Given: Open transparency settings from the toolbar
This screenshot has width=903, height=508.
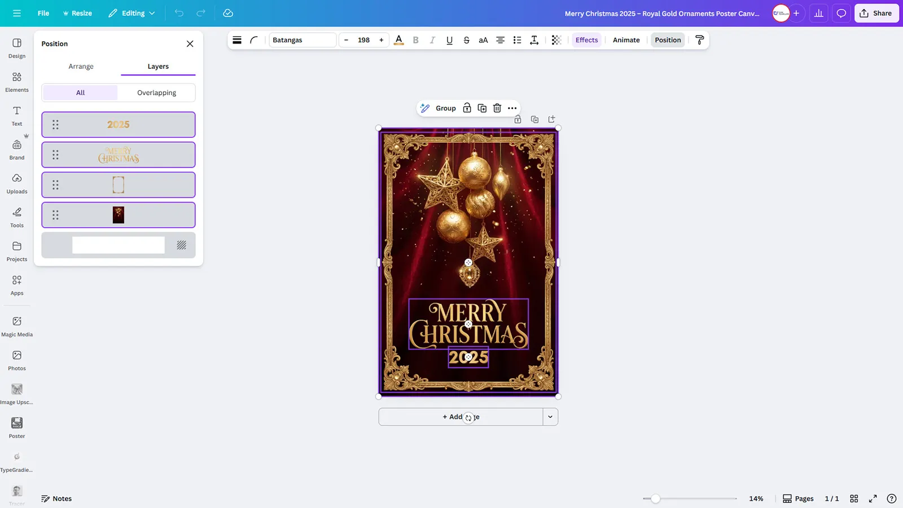Looking at the screenshot, I should click(556, 40).
